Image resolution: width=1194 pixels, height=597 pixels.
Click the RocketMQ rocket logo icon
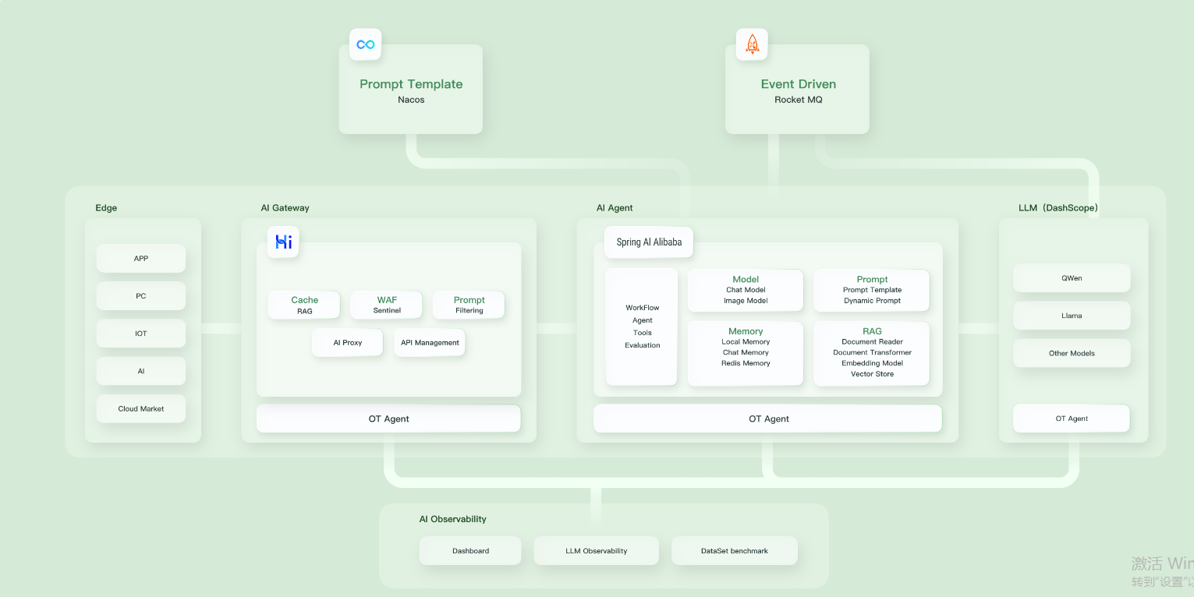click(x=752, y=44)
